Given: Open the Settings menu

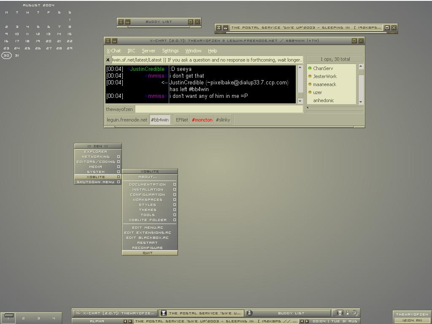Looking at the screenshot, I should (170, 51).
